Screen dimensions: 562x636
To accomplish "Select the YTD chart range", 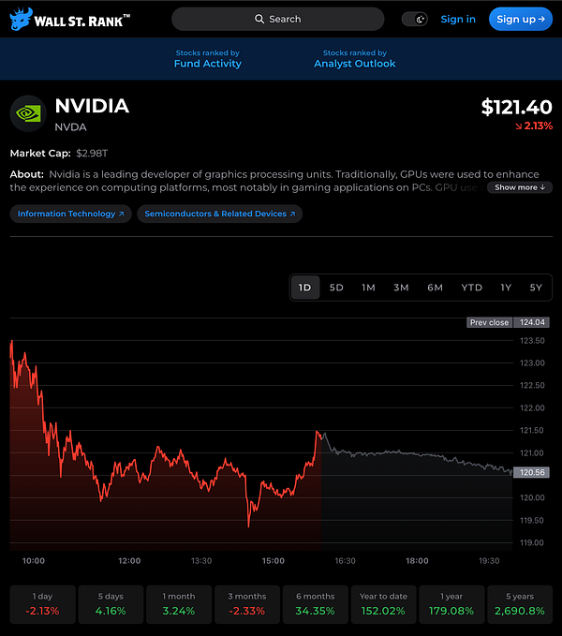I will (x=471, y=288).
